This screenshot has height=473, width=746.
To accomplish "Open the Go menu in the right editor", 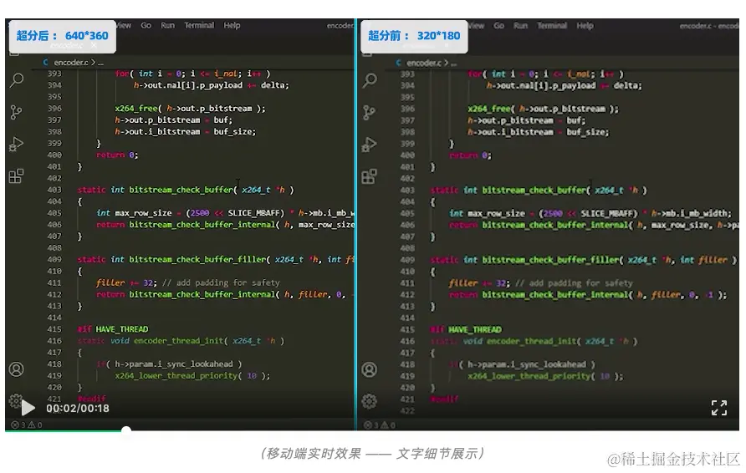I will pos(498,26).
